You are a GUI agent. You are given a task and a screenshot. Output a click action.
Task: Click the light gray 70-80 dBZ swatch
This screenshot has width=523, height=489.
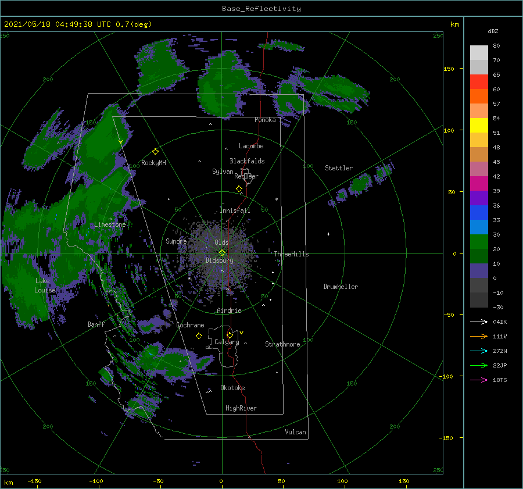(479, 53)
